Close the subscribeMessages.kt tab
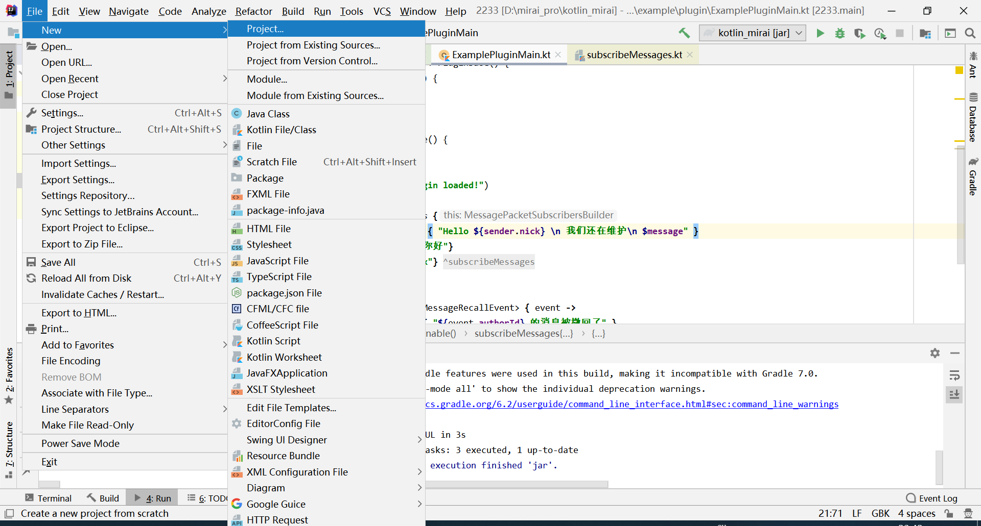This screenshot has width=981, height=526. (x=690, y=55)
